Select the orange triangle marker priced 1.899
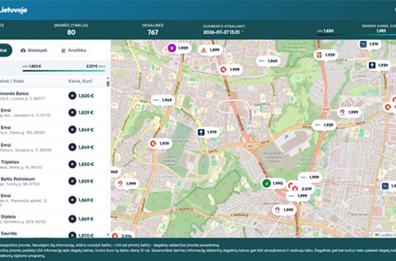Viewport: 396px width, 261px height. (211, 50)
